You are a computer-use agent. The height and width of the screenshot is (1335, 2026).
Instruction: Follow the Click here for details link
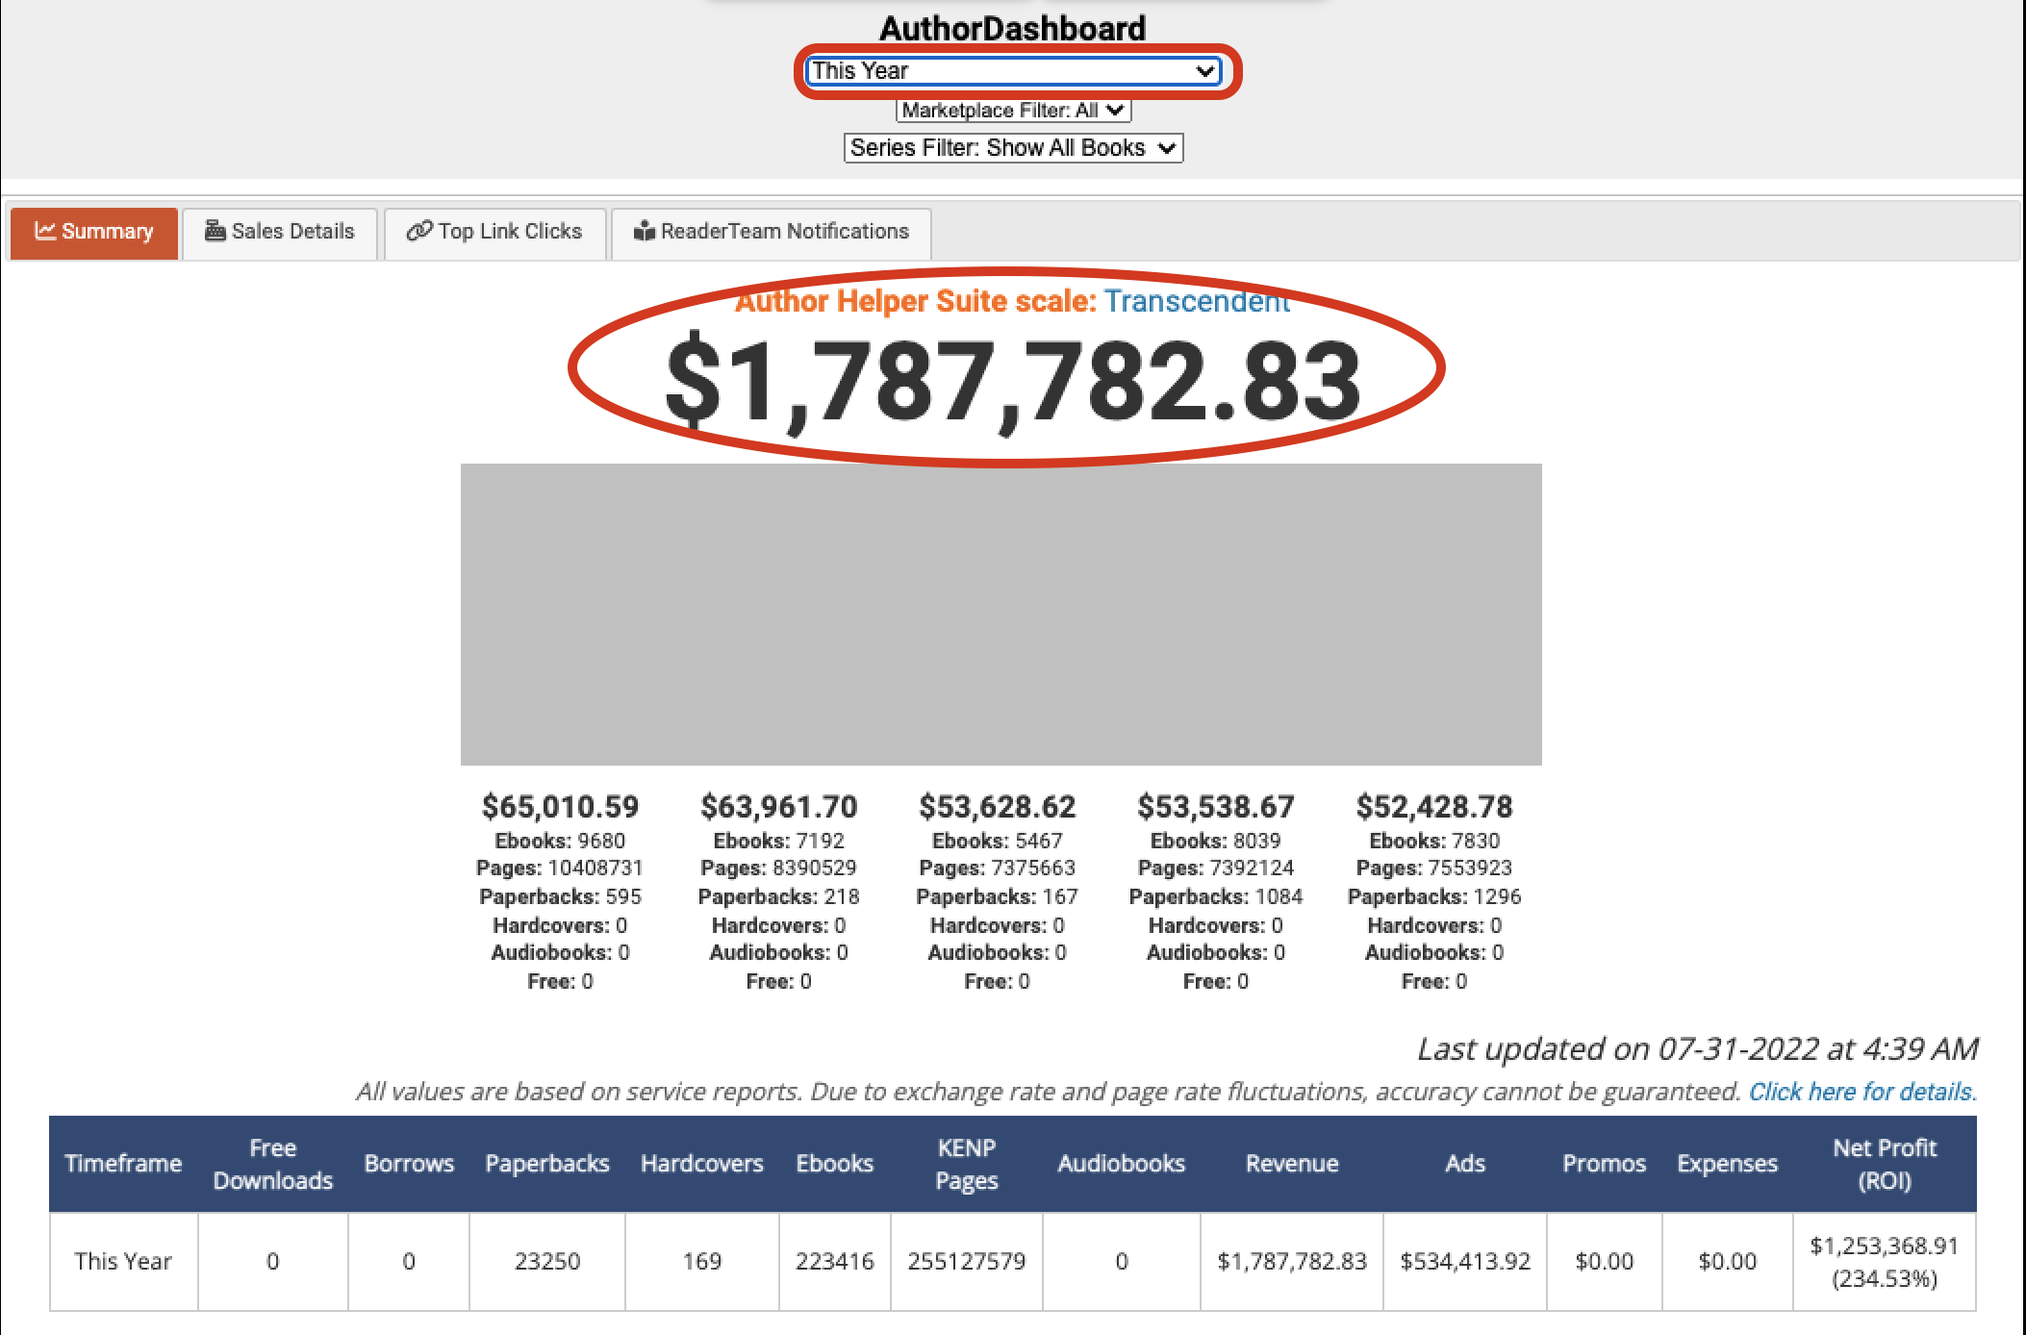tap(1862, 1092)
